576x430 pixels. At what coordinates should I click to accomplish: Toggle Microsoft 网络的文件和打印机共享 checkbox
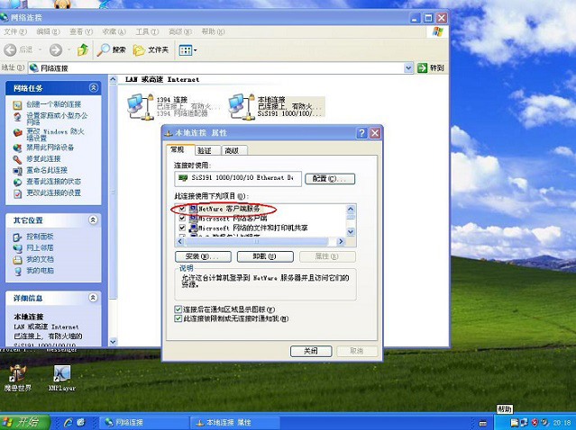click(182, 228)
